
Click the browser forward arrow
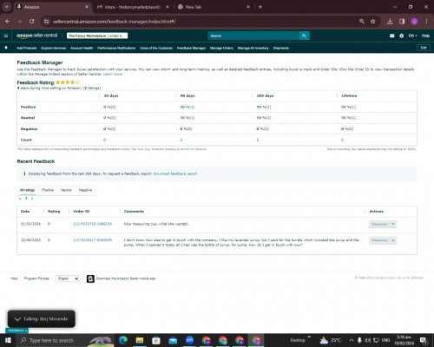[x=20, y=22]
